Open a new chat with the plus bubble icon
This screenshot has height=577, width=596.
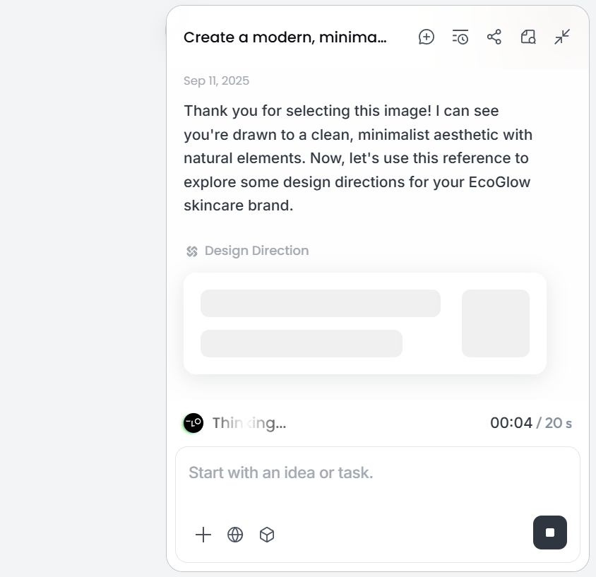coord(427,37)
